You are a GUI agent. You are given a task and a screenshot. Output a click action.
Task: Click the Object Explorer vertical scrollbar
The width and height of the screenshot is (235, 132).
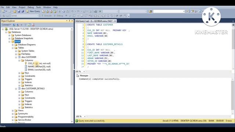(72, 75)
